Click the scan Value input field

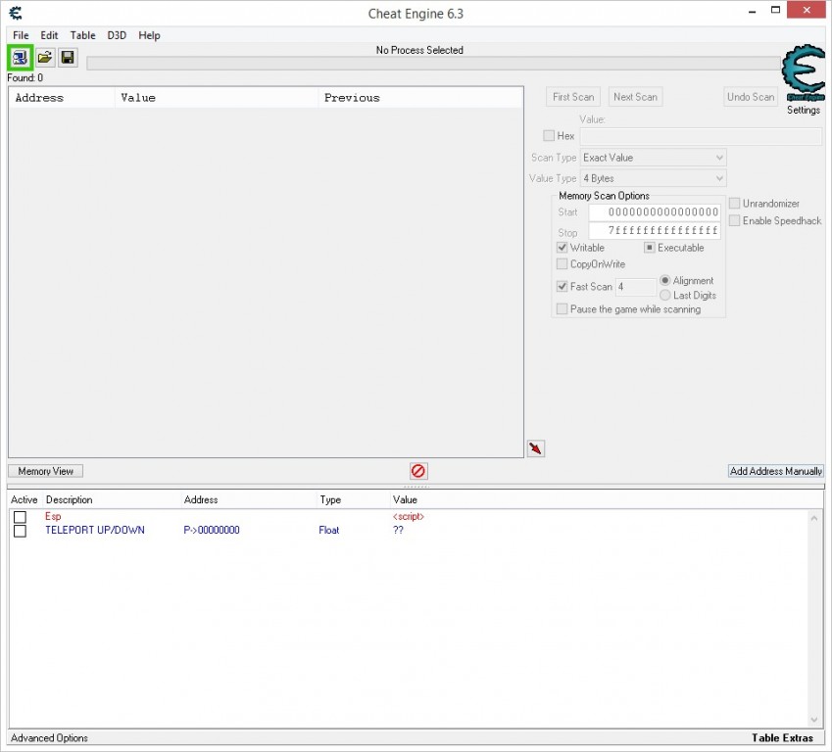[701, 136]
